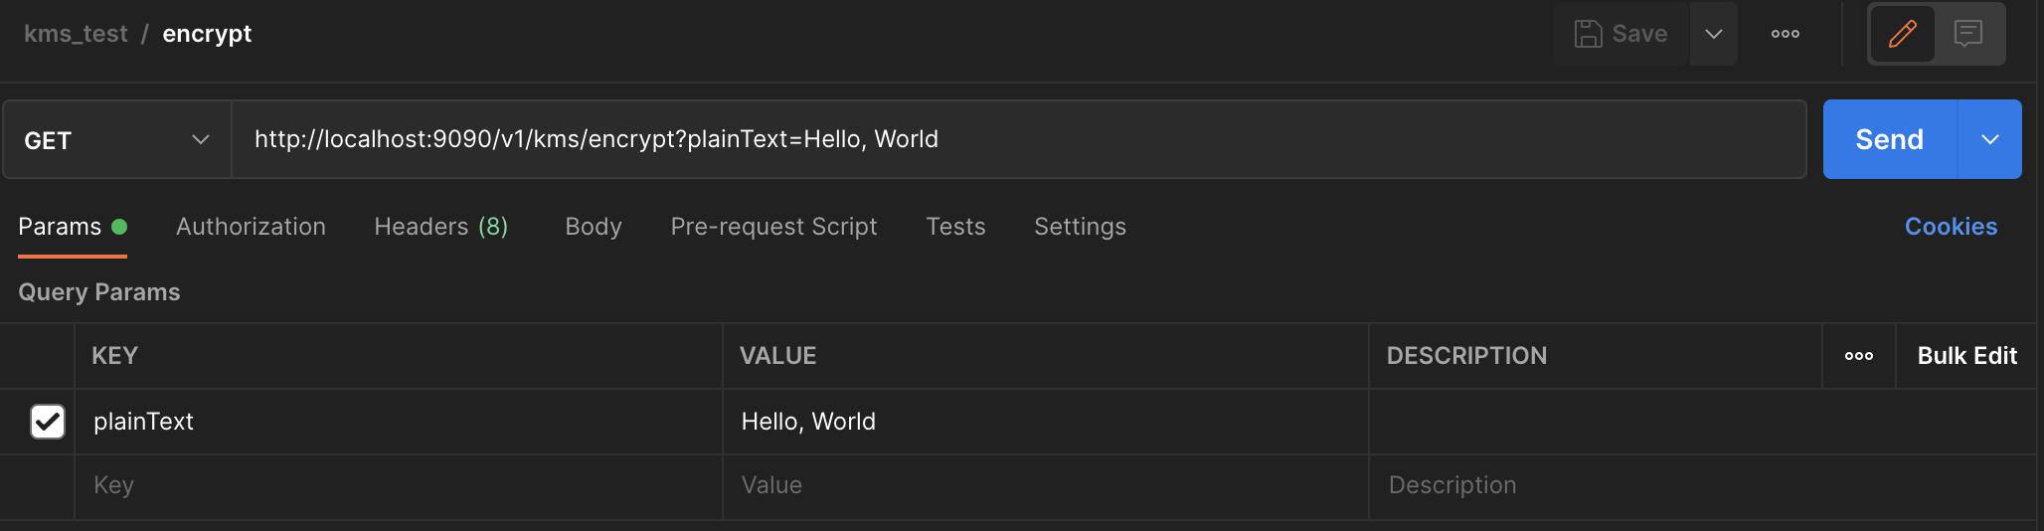Open the Cookies link
2044x531 pixels.
[1950, 227]
